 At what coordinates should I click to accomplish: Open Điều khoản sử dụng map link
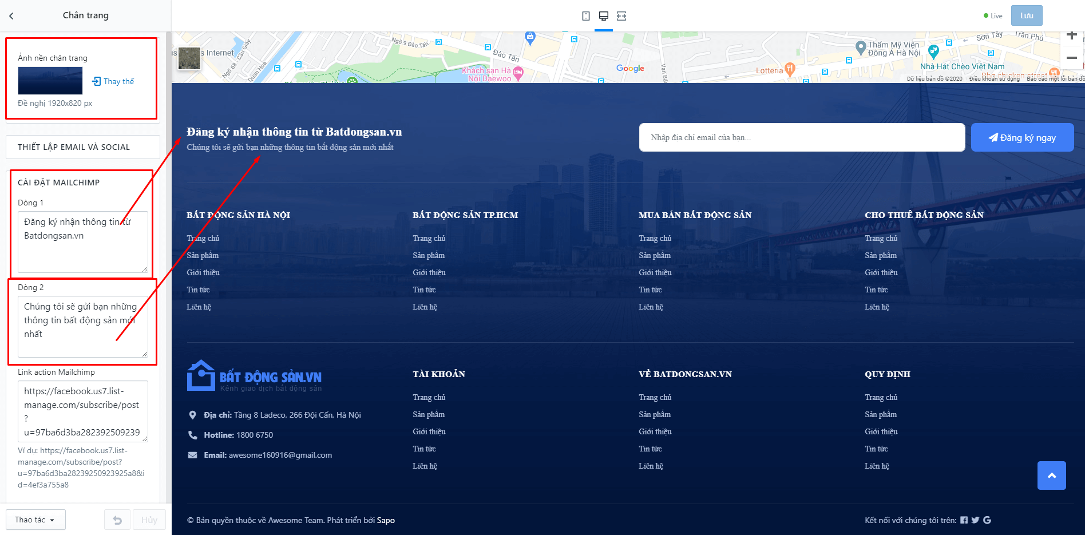(995, 79)
